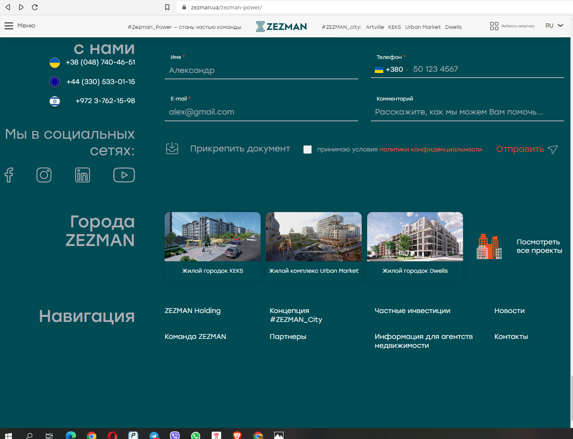Launch Brave browser from taskbar
The image size is (573, 439).
[237, 436]
